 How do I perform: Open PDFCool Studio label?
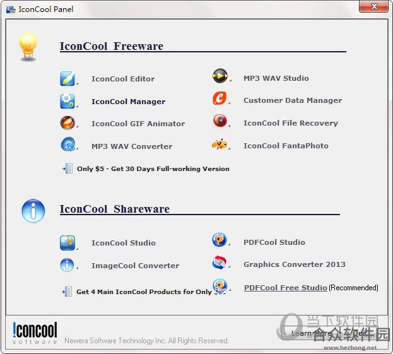(274, 242)
